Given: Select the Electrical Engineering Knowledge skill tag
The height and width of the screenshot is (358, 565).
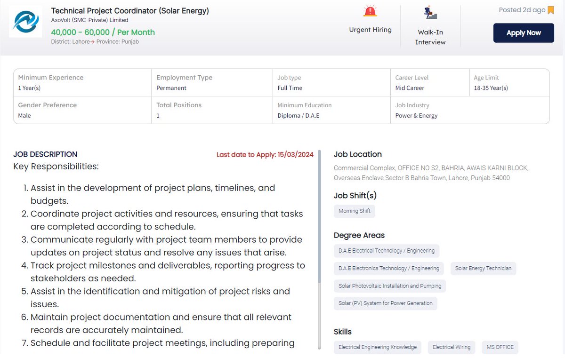Looking at the screenshot, I should coord(378,347).
